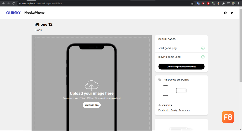
Task: Click the portrait orientation phone icon
Action: click(165, 91)
